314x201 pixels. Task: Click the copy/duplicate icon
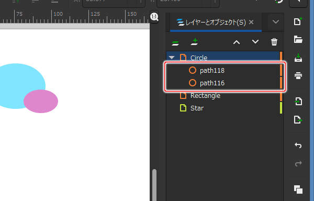click(x=298, y=189)
